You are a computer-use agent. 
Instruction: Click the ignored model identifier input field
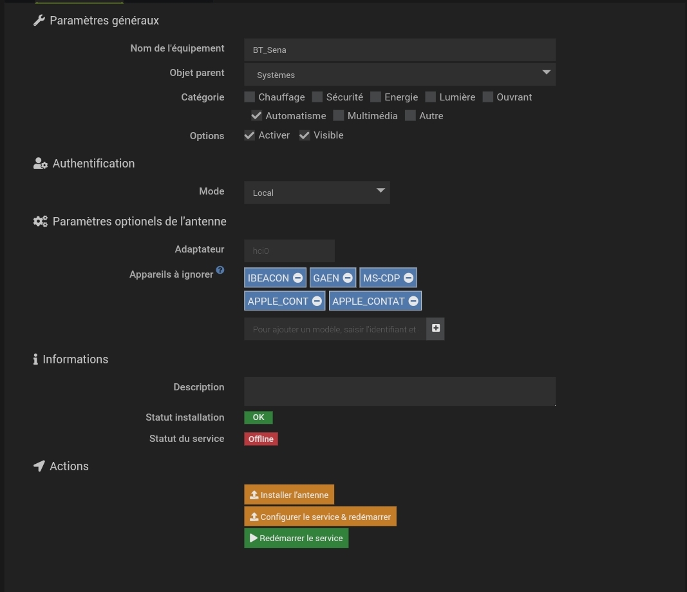click(x=335, y=329)
